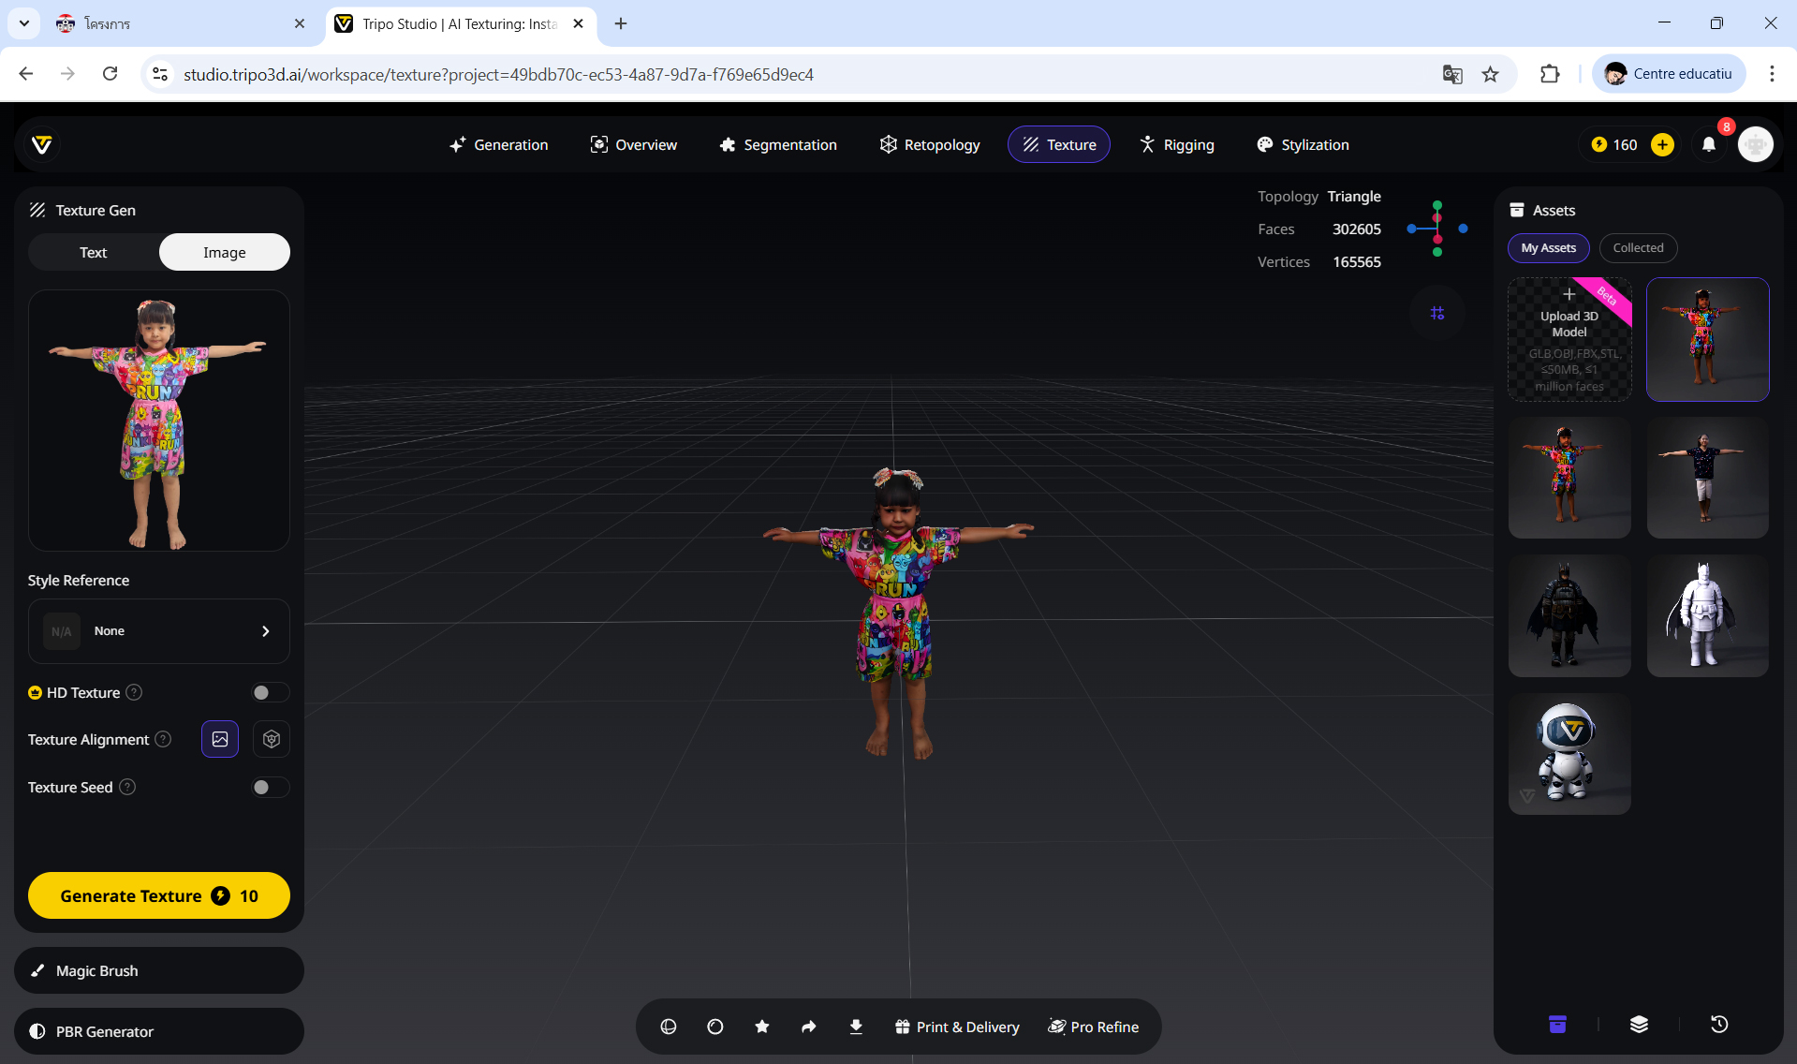Switch Texture Gen to Text mode
The image size is (1797, 1064).
94,252
